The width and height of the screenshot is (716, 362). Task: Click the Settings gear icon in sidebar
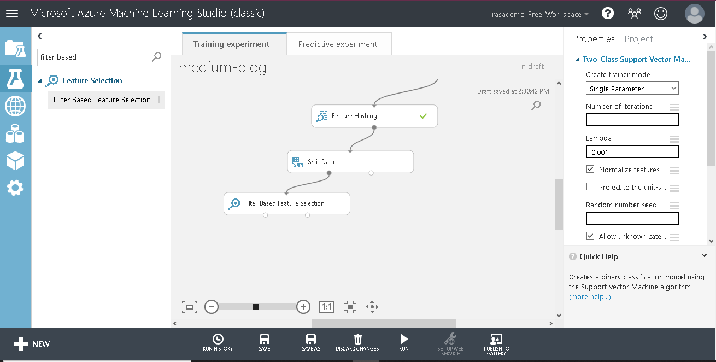tap(15, 188)
